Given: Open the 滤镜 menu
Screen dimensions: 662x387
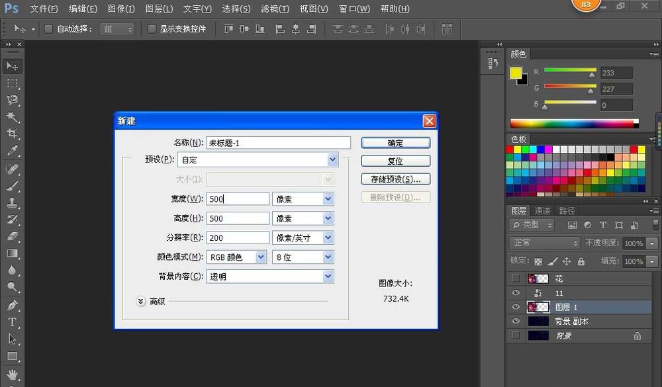Looking at the screenshot, I should pyautogui.click(x=276, y=9).
